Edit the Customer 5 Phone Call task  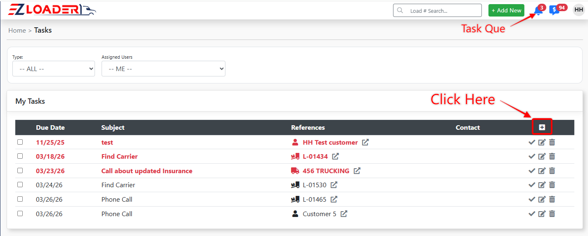tap(542, 214)
